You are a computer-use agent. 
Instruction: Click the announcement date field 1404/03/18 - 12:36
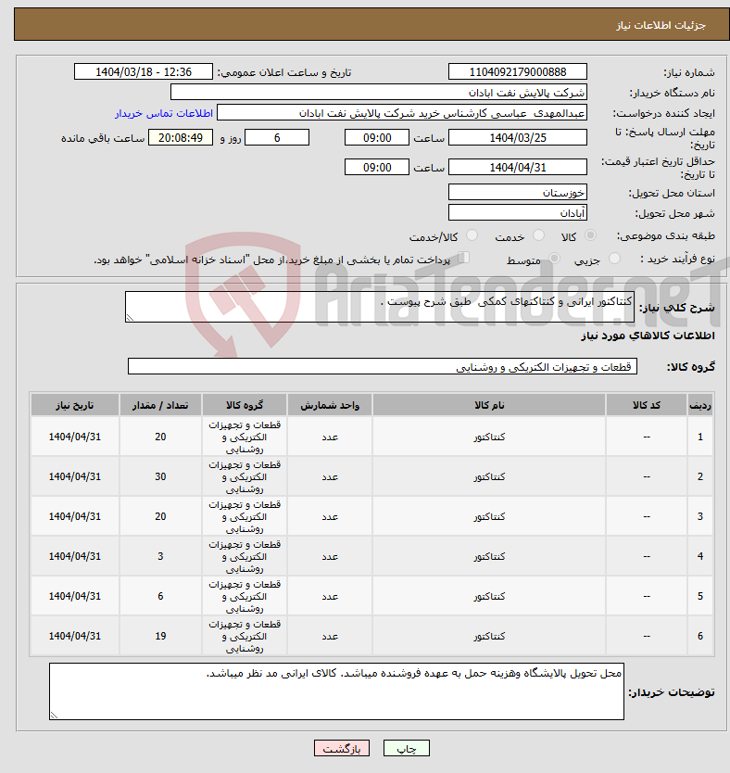coord(144,72)
